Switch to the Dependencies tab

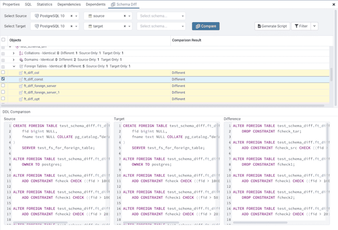click(x=69, y=4)
